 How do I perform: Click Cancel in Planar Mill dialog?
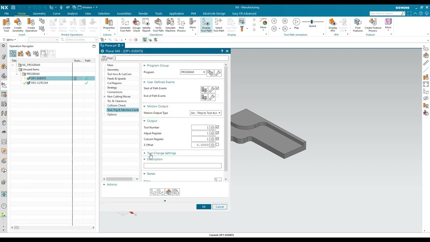tap(220, 207)
